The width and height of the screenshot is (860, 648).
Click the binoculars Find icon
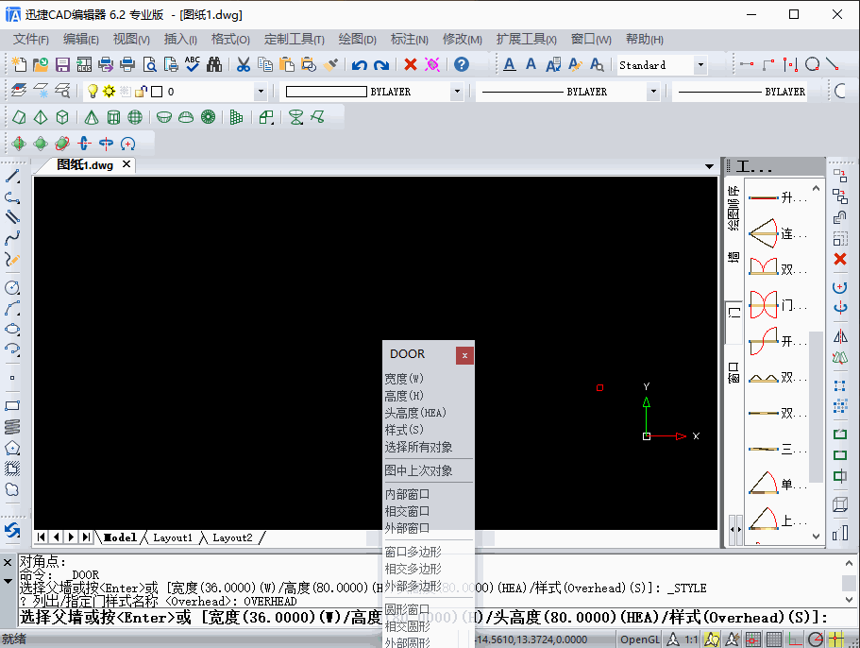pos(214,65)
